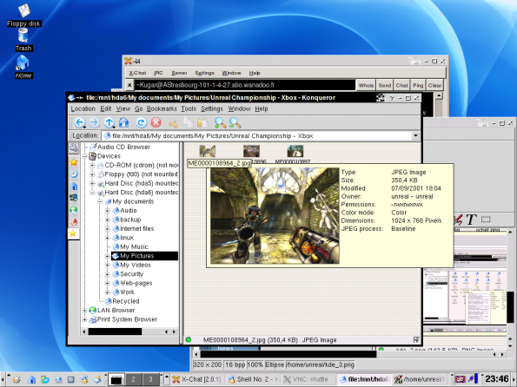Open the Bookmarks menu in Konqueror
Viewport: 517px width, 387px height.
[162, 108]
